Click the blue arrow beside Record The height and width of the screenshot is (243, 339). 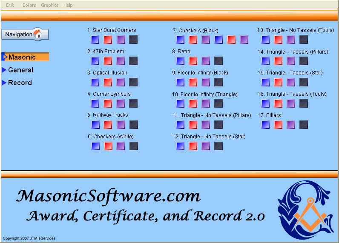click(x=4, y=83)
